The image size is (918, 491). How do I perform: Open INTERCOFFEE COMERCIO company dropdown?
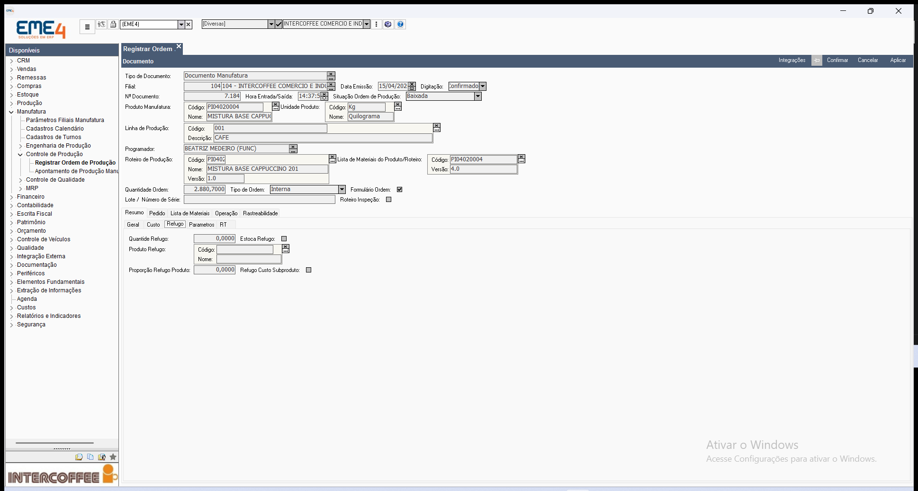(367, 24)
